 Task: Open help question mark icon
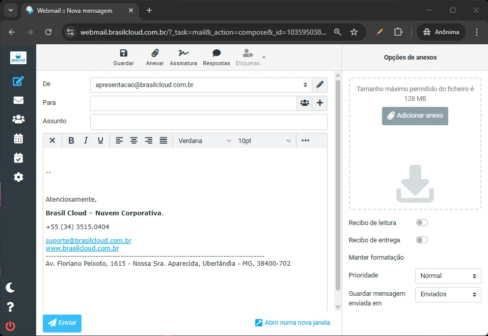tap(10, 307)
